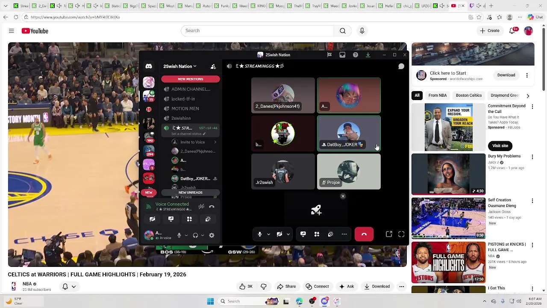Click the green Discord update download icon
This screenshot has height=308, width=547.
[x=368, y=55]
